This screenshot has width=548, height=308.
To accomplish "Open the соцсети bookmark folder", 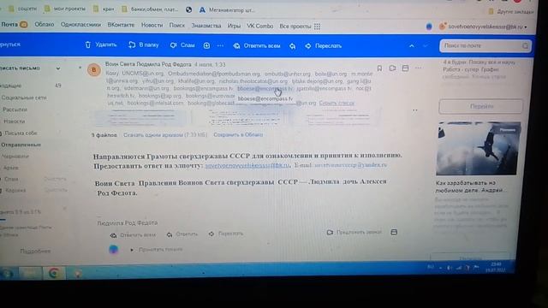I will pos(23,9).
